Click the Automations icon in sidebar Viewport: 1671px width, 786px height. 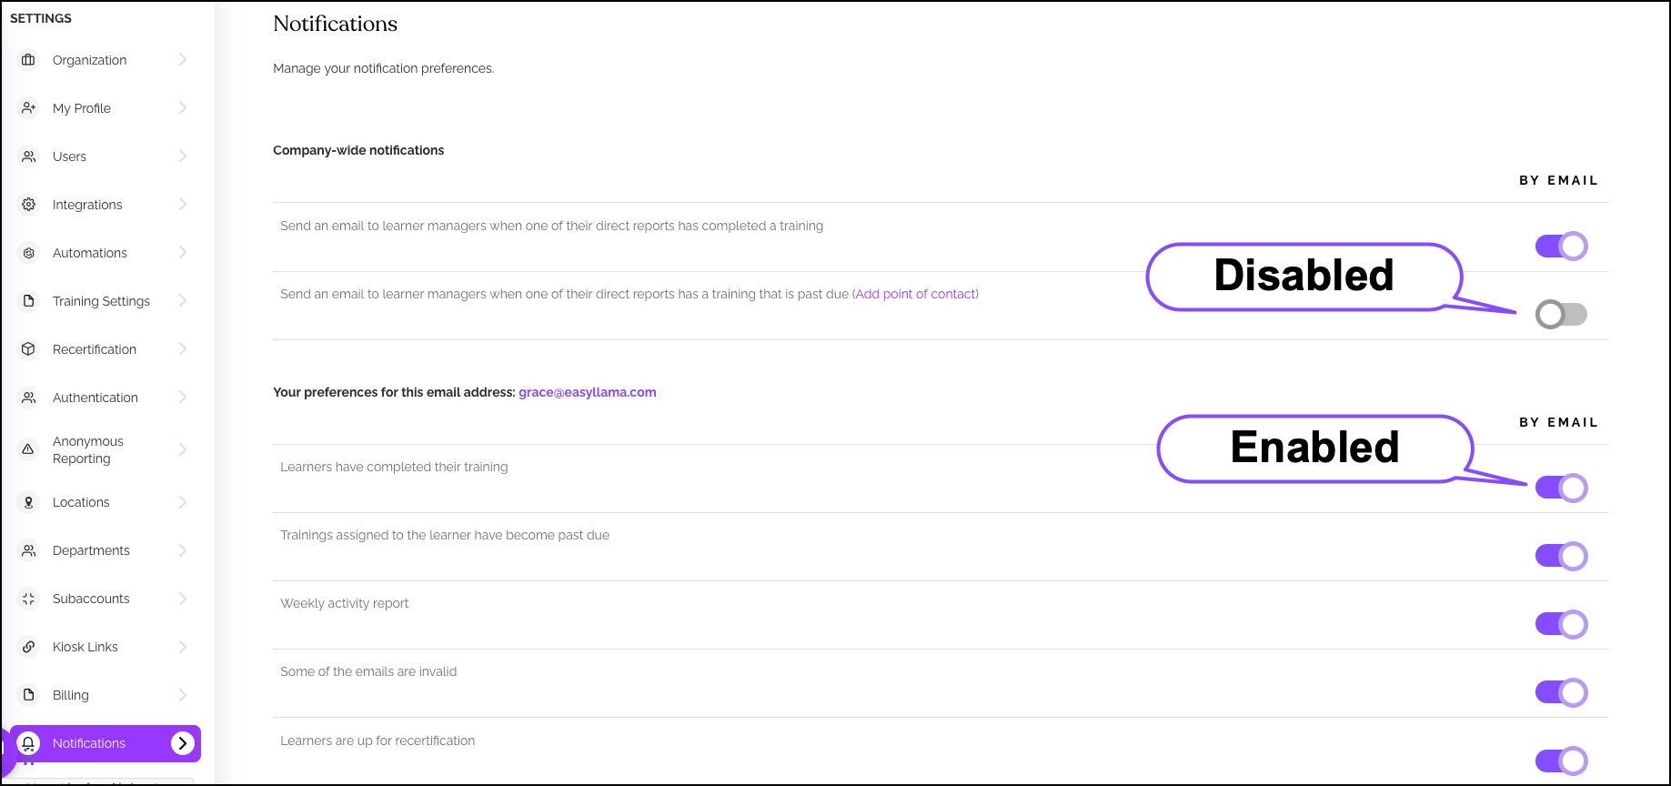29,253
